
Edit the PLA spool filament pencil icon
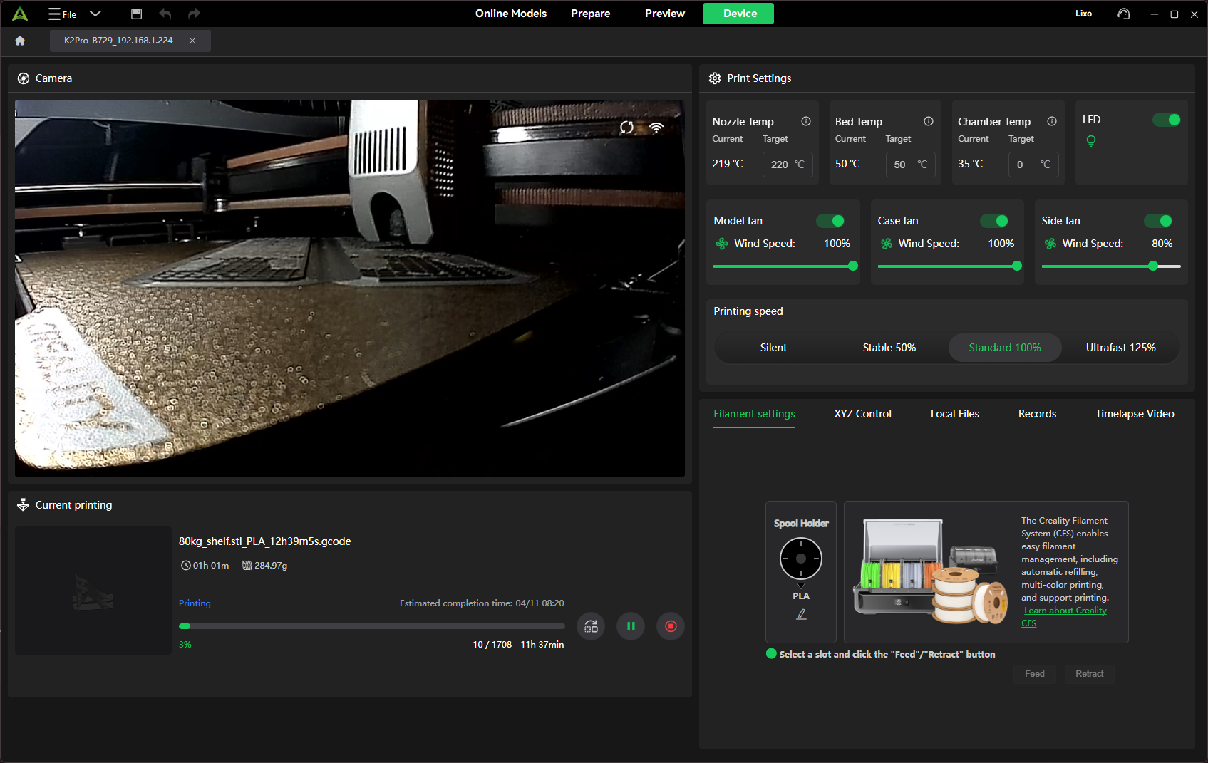point(801,614)
